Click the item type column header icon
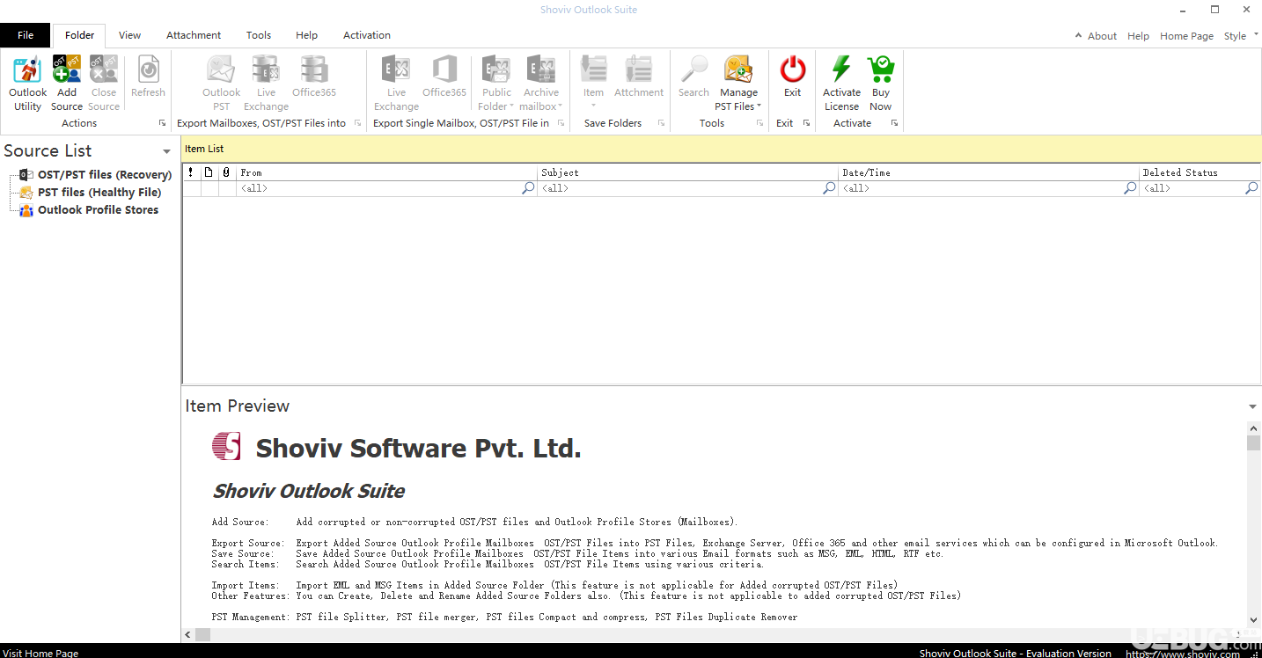 click(209, 172)
